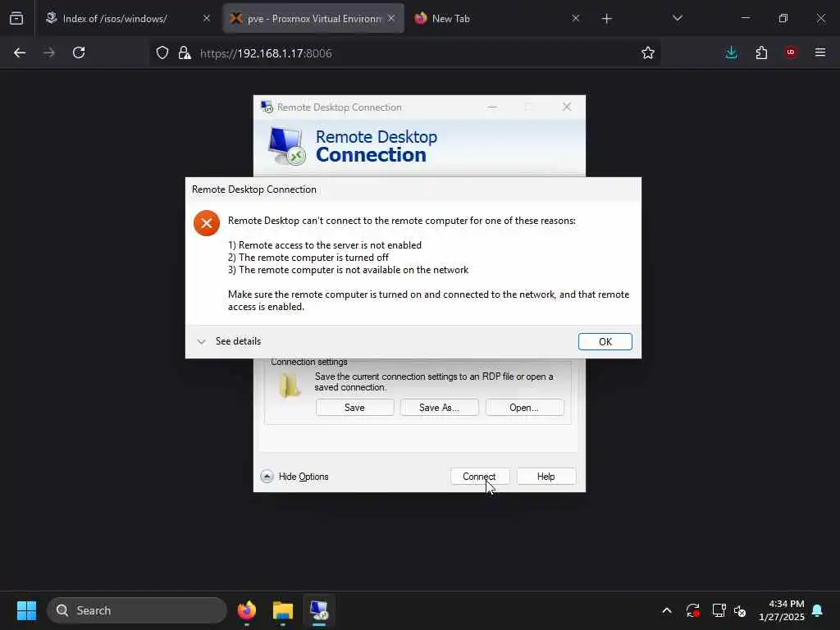This screenshot has height=630, width=840.
Task: Click the tracking protection shield icon
Action: coord(162,52)
